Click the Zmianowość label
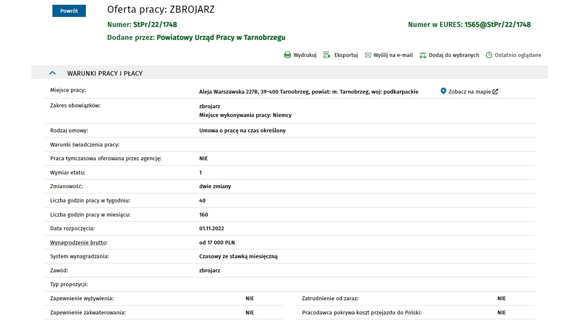 [x=67, y=187]
